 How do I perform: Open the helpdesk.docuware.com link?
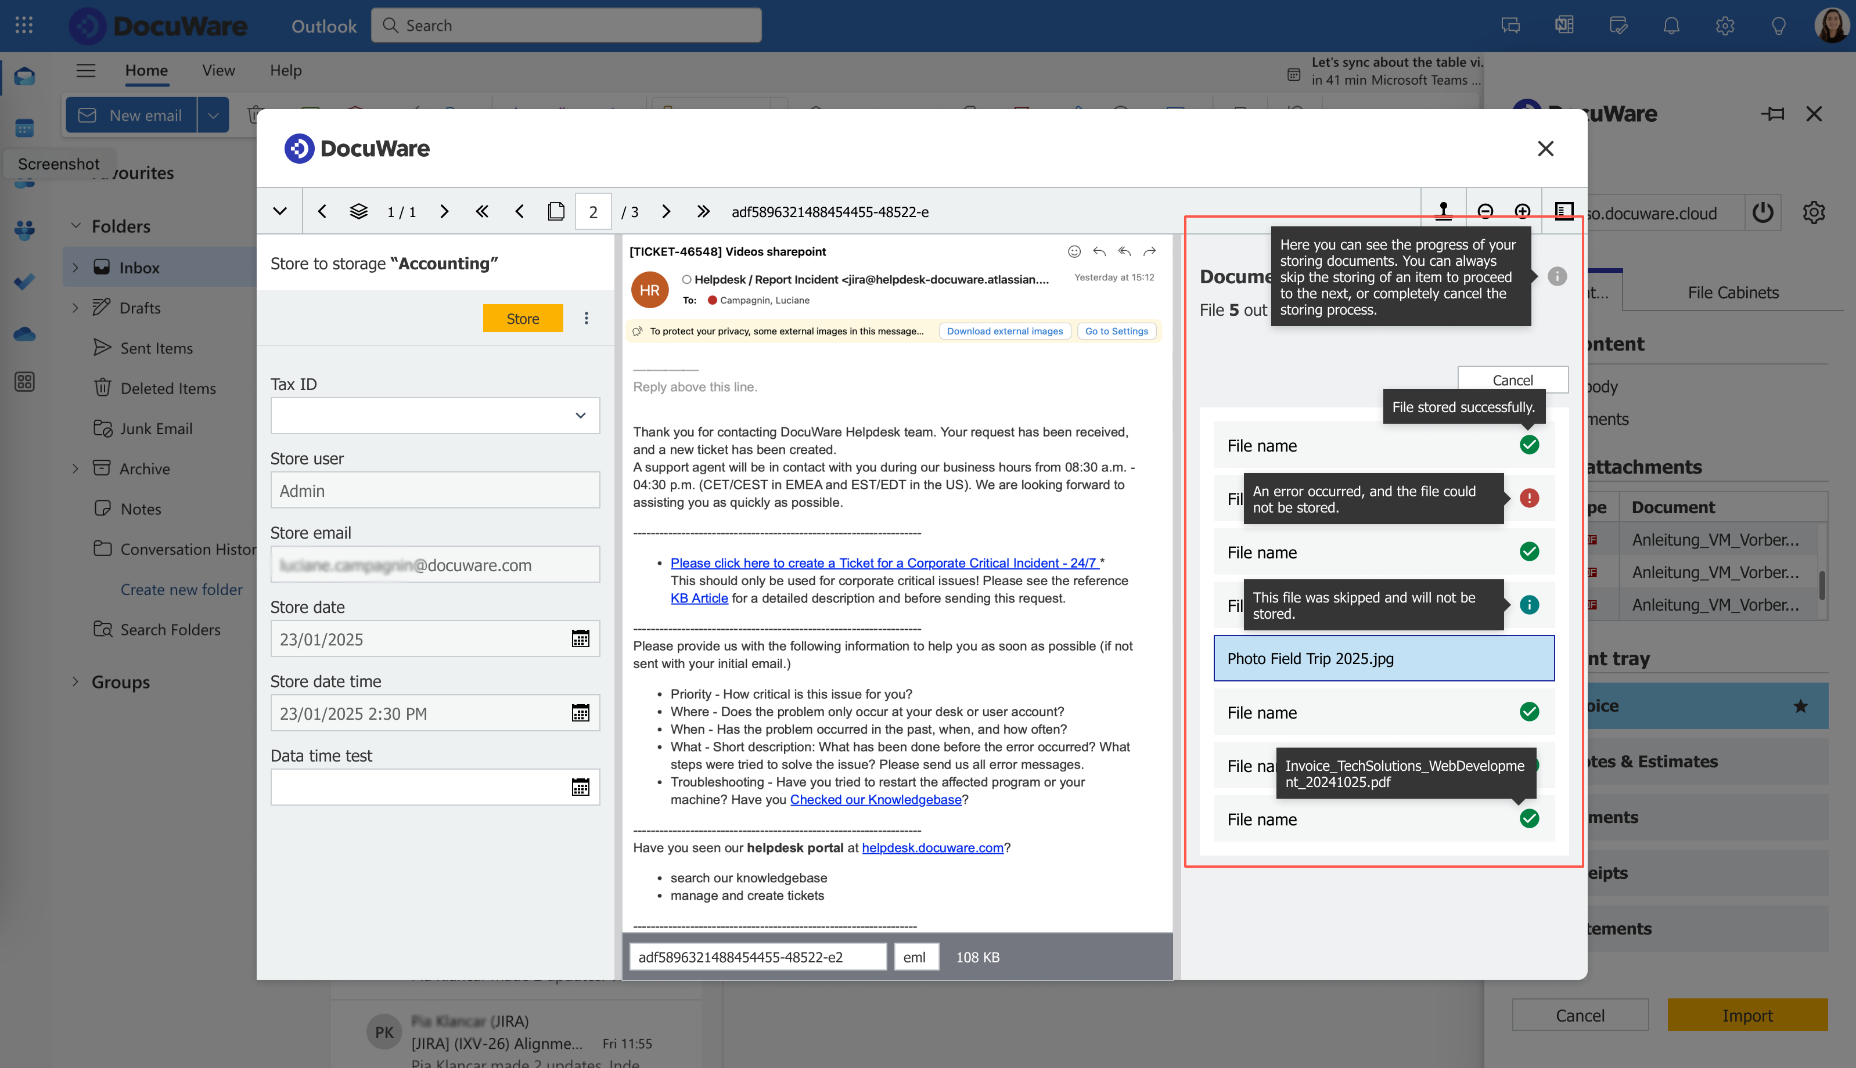(x=932, y=847)
